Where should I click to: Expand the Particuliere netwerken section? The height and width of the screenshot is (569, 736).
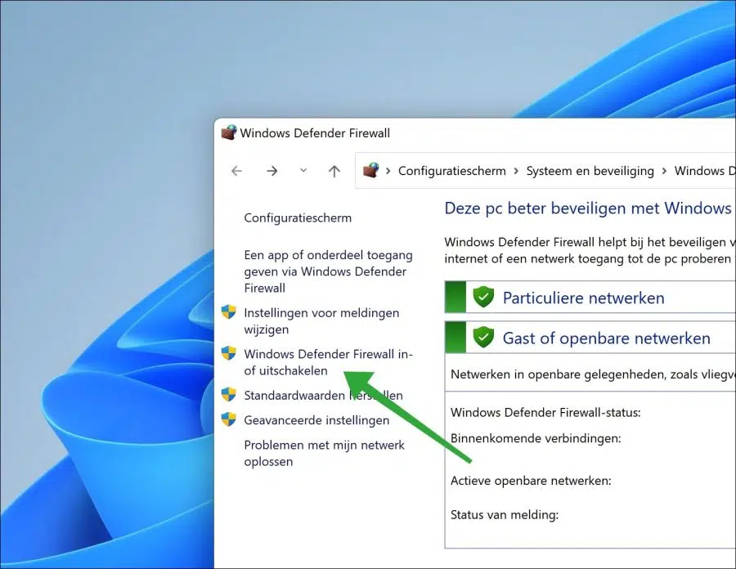point(590,298)
